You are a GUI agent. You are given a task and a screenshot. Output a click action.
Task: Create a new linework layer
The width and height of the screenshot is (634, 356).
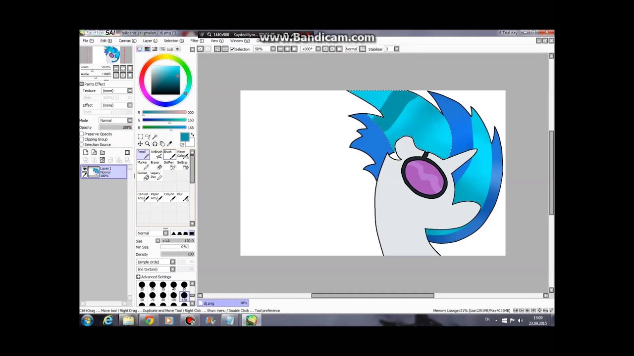(94, 153)
